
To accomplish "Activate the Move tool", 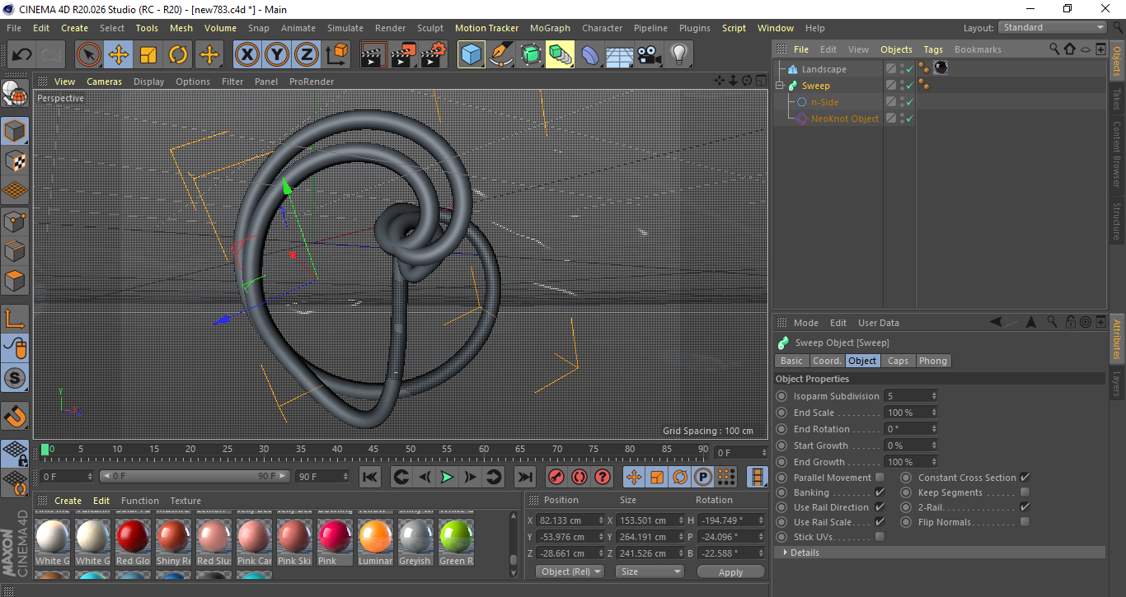I will pos(119,55).
